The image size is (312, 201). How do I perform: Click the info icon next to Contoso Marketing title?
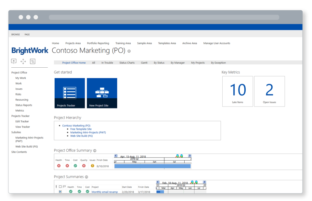point(129,51)
